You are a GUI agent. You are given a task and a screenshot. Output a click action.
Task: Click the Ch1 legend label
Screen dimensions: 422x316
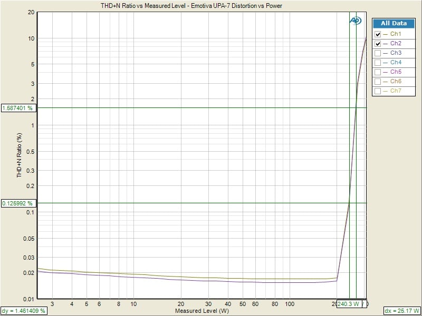click(396, 34)
